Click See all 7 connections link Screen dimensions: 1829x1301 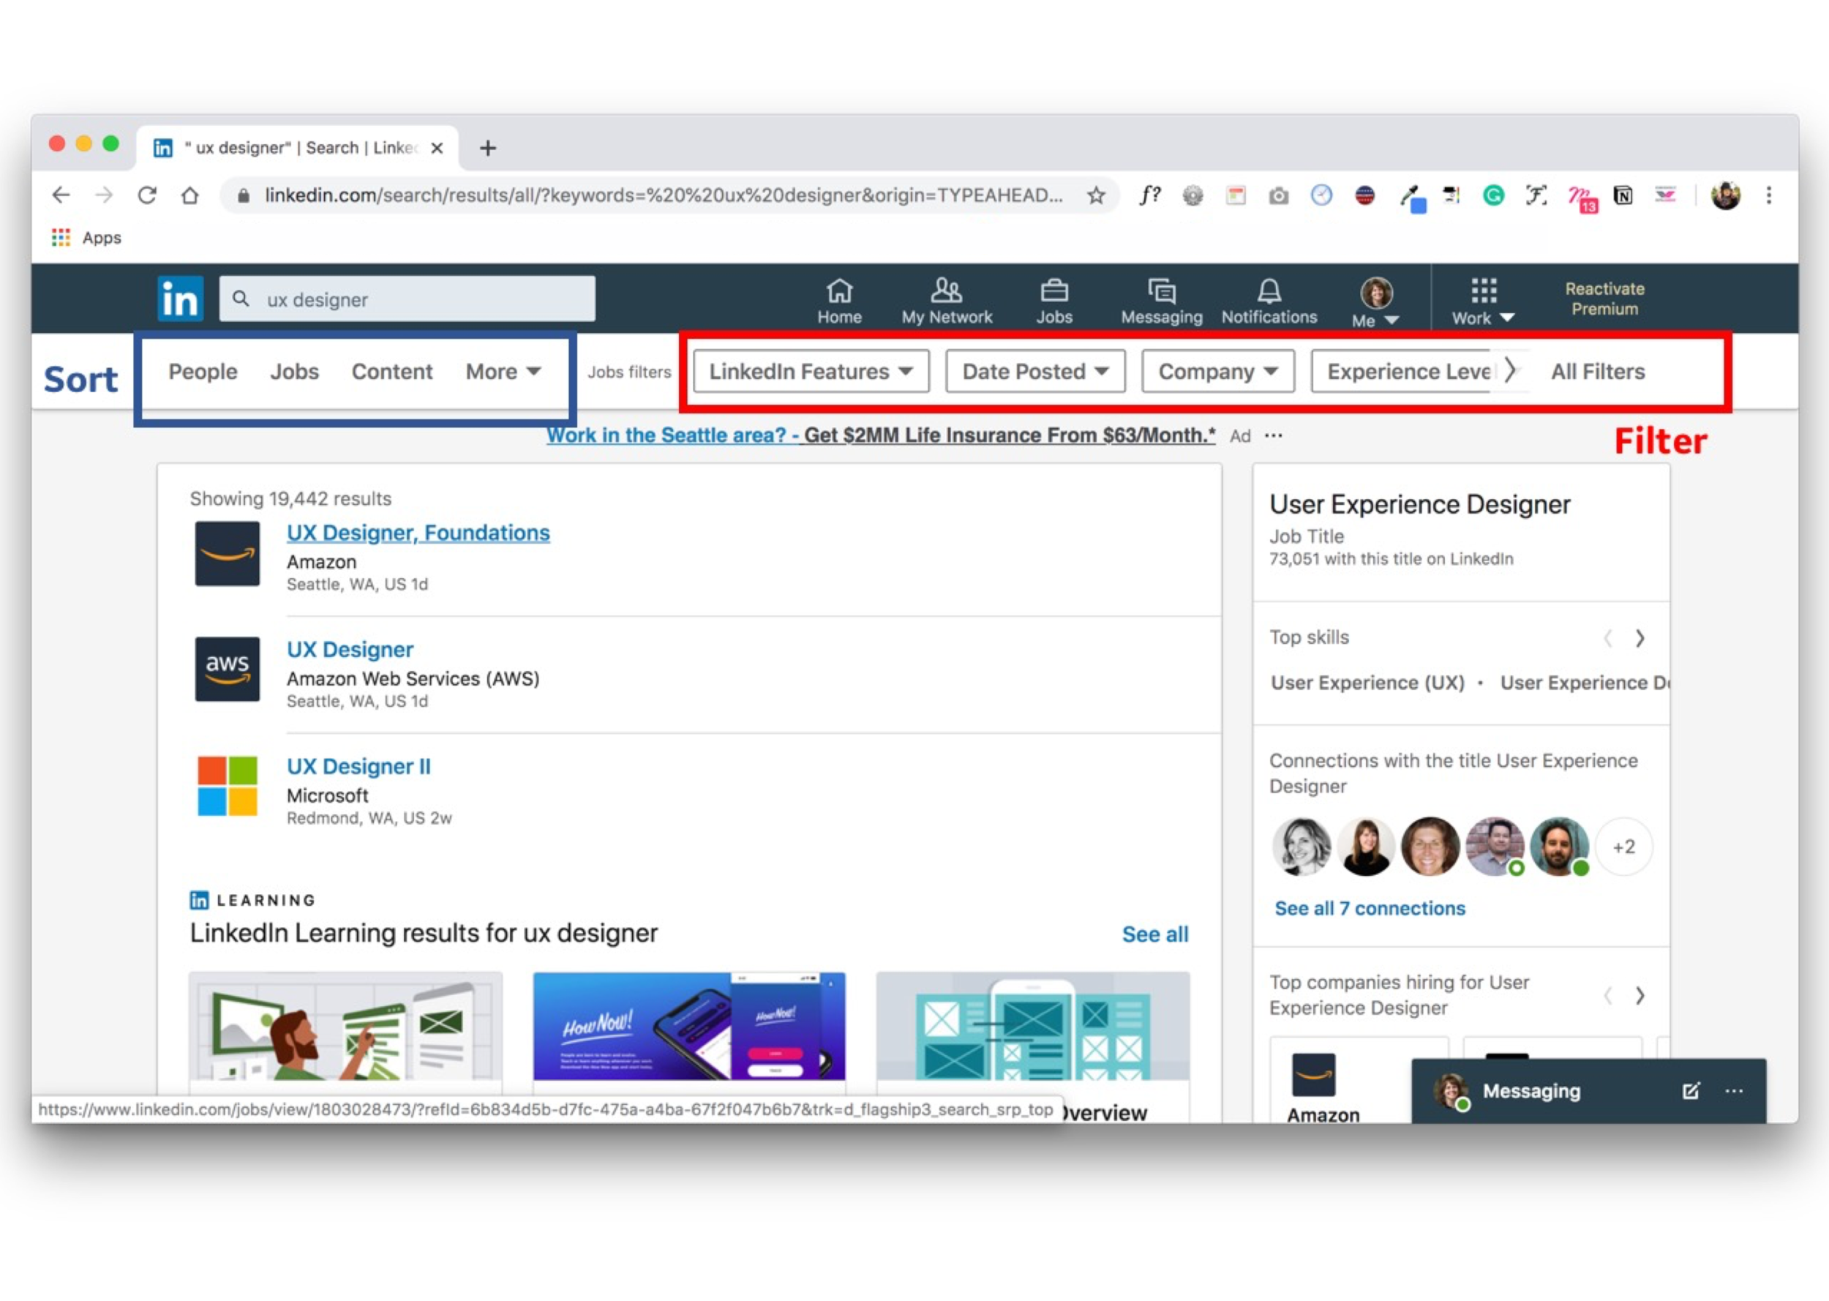(x=1370, y=907)
